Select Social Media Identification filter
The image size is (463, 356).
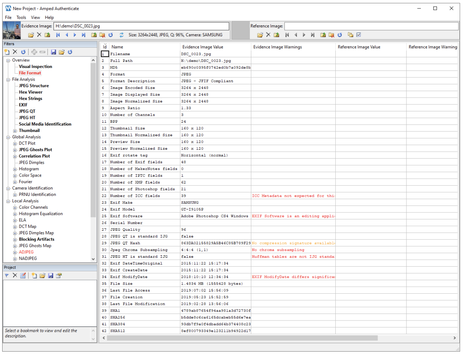[45, 124]
